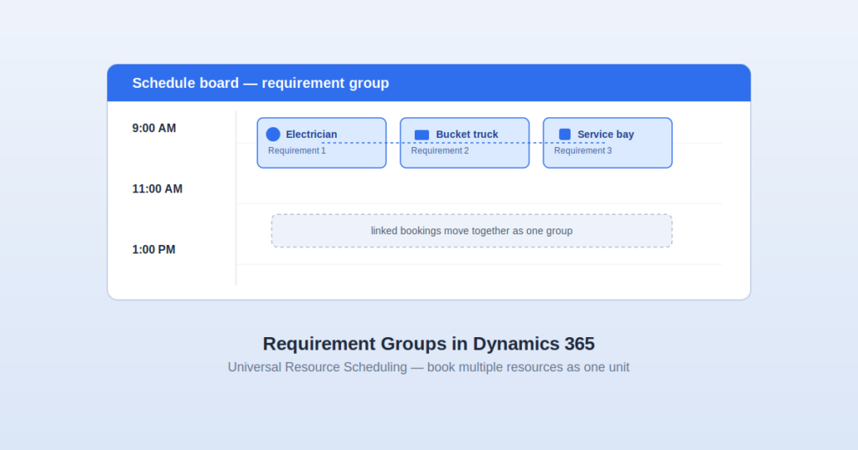The width and height of the screenshot is (858, 450).
Task: Select the Electrician label in the requirement card
Action: [x=312, y=135]
